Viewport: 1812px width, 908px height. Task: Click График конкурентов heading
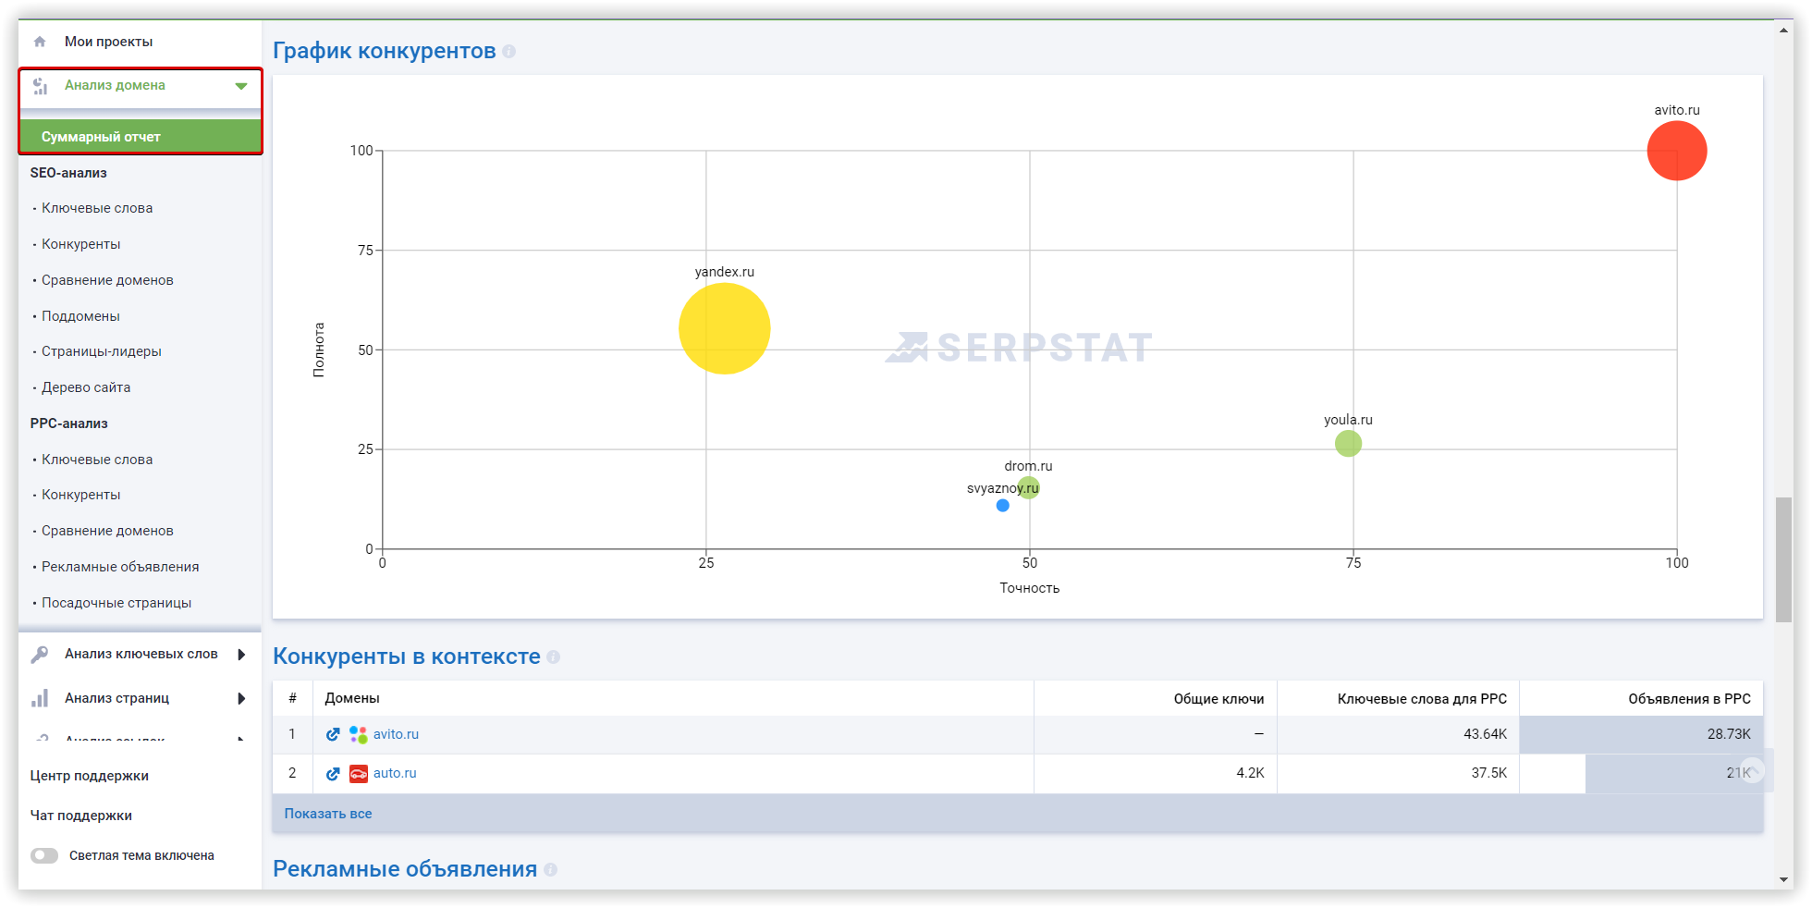click(385, 51)
